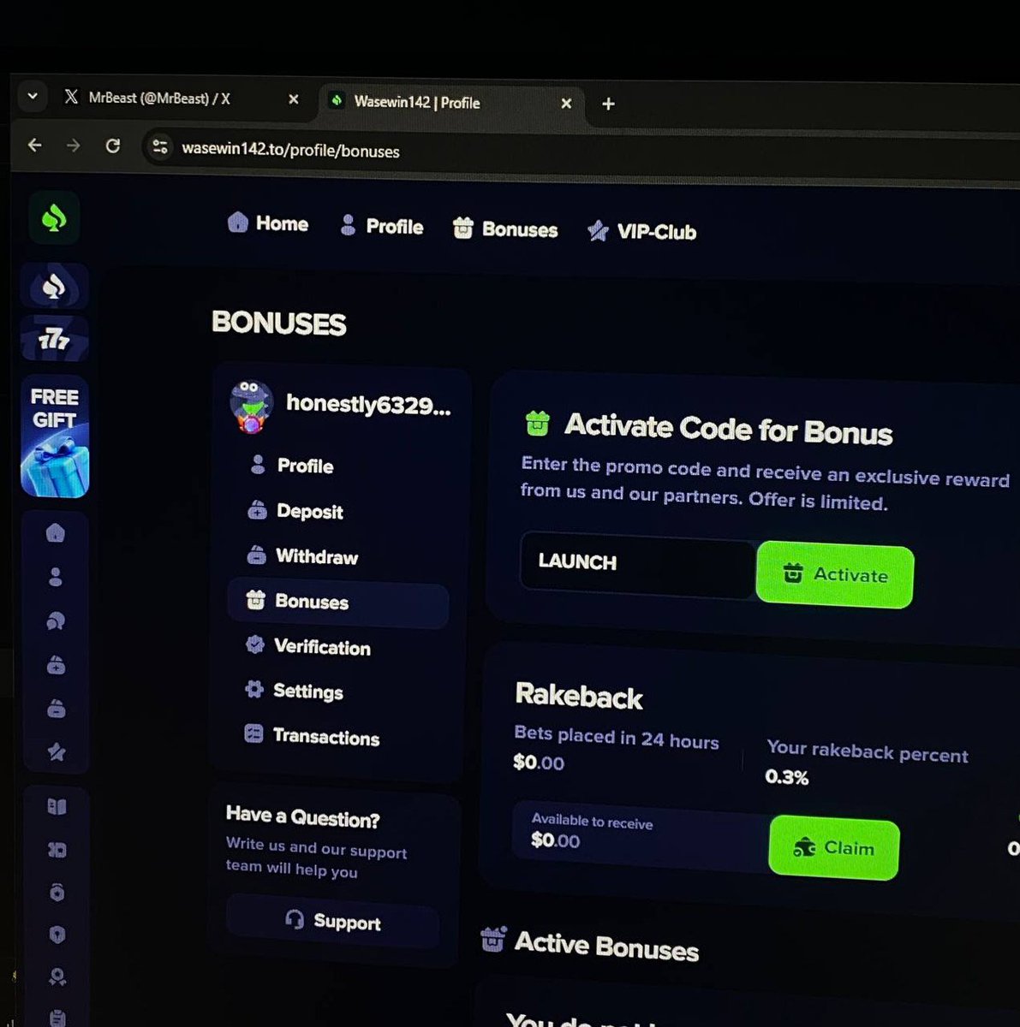
Task: Open the 777 slots section icon
Action: [x=54, y=339]
